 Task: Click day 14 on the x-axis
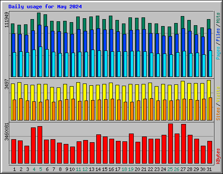98,169
